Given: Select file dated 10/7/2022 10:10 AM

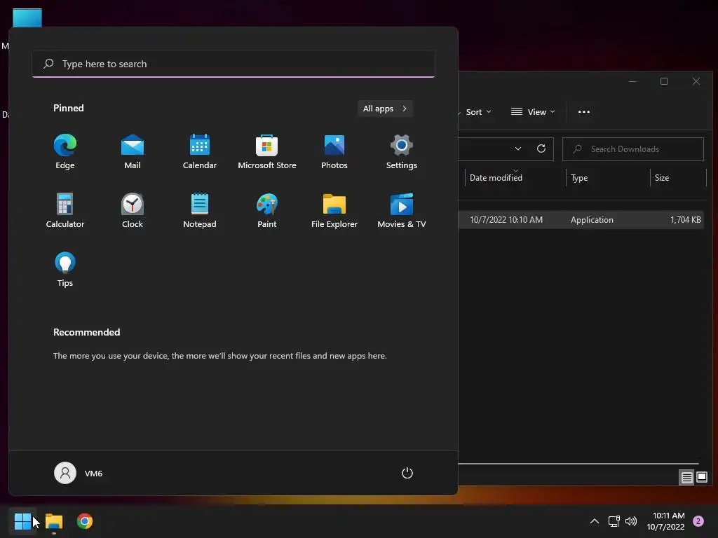Looking at the screenshot, I should [506, 219].
